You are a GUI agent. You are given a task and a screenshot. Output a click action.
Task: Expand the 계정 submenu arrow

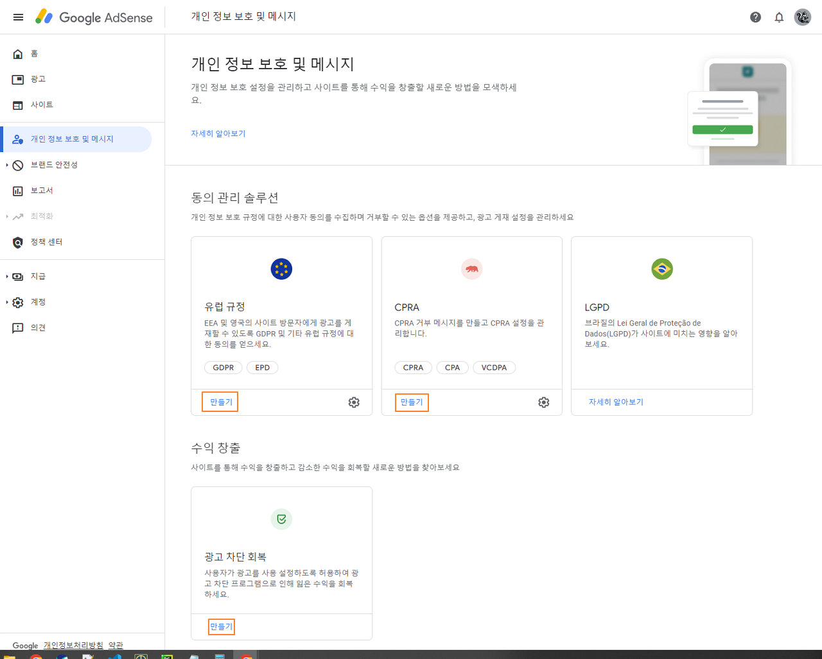pos(6,302)
